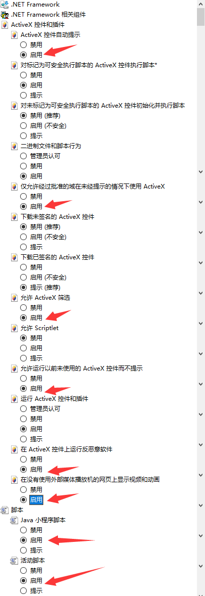205x596 pixels.
Task: Click the 活动脚本 script icon
Action: click(15, 560)
